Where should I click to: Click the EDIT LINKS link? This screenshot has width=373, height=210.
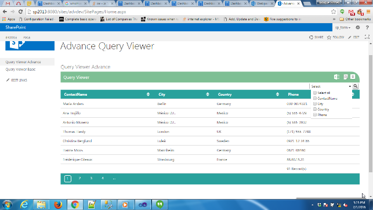click(x=17, y=80)
